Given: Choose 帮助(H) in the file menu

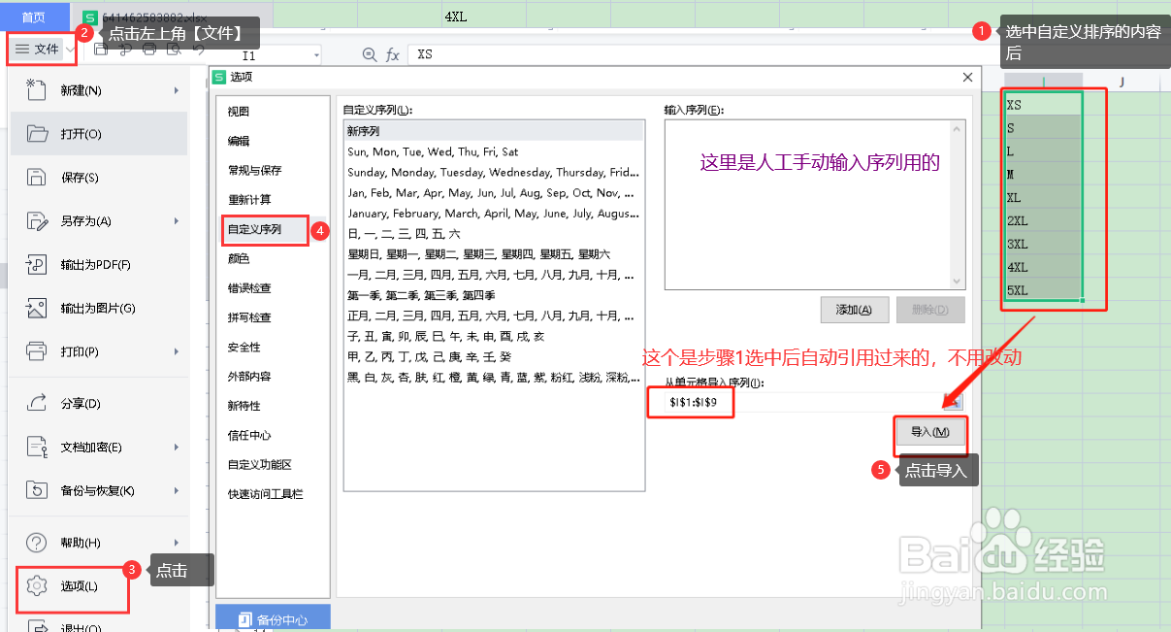Looking at the screenshot, I should (100, 543).
